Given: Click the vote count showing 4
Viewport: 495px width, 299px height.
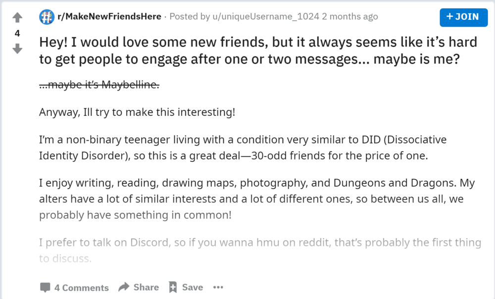Looking at the screenshot, I should [17, 33].
